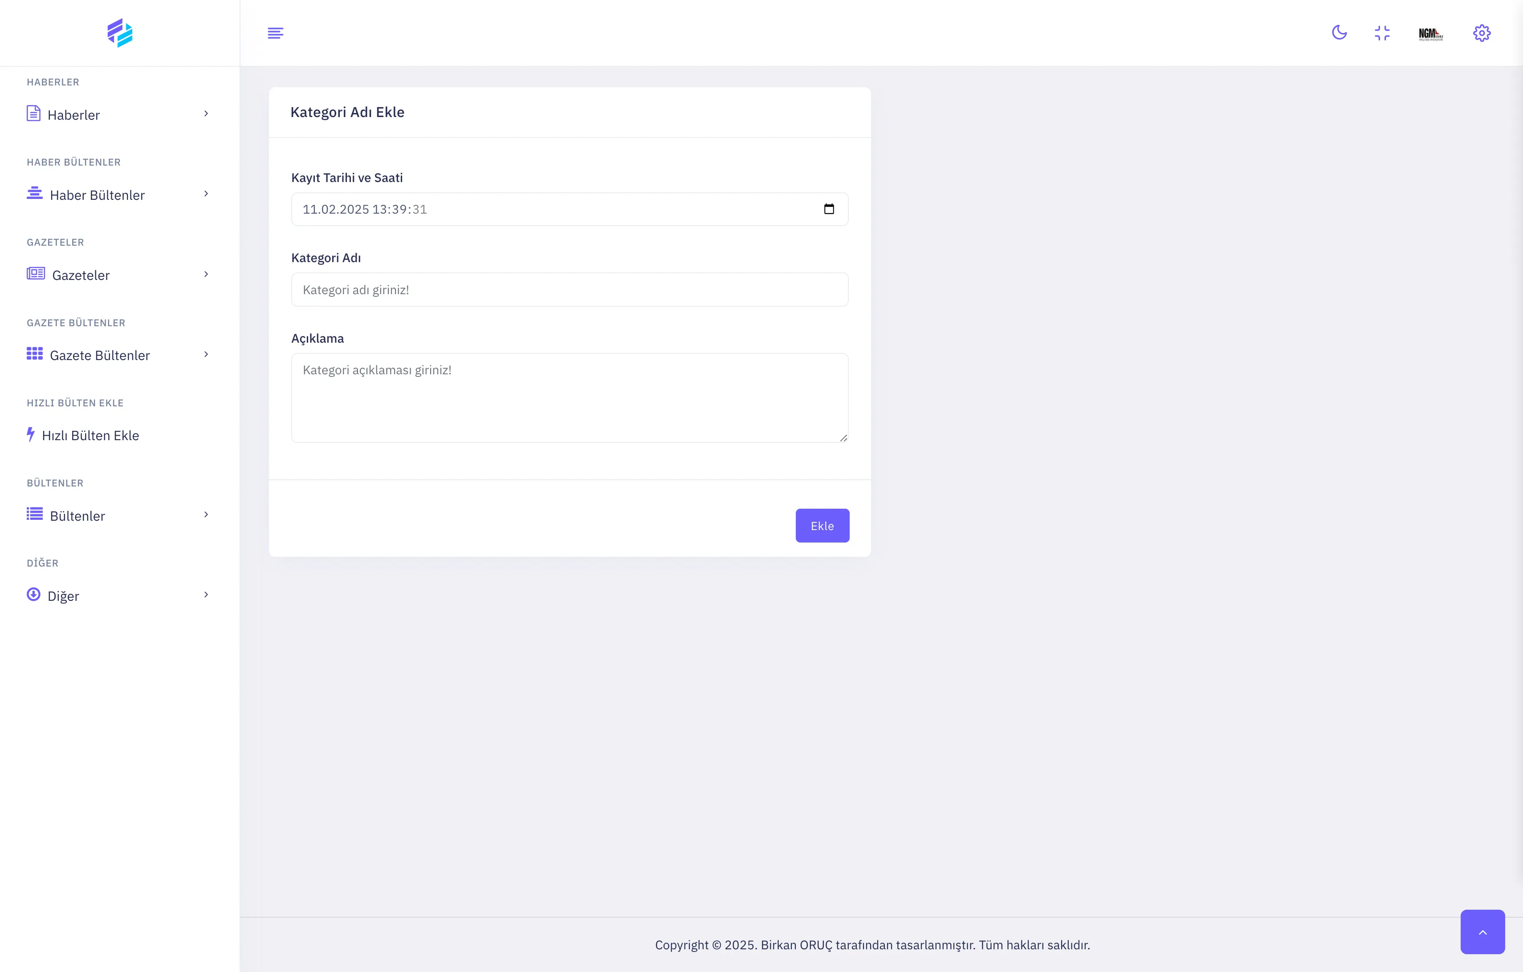The height and width of the screenshot is (972, 1523).
Task: Toggle the sidebar hamburger menu icon
Action: coord(275,33)
